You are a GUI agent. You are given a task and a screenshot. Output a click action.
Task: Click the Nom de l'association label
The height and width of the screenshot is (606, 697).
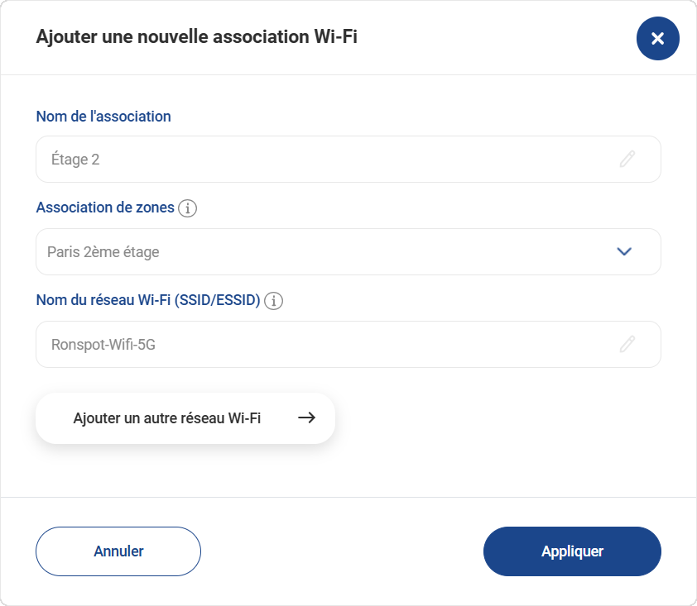103,117
